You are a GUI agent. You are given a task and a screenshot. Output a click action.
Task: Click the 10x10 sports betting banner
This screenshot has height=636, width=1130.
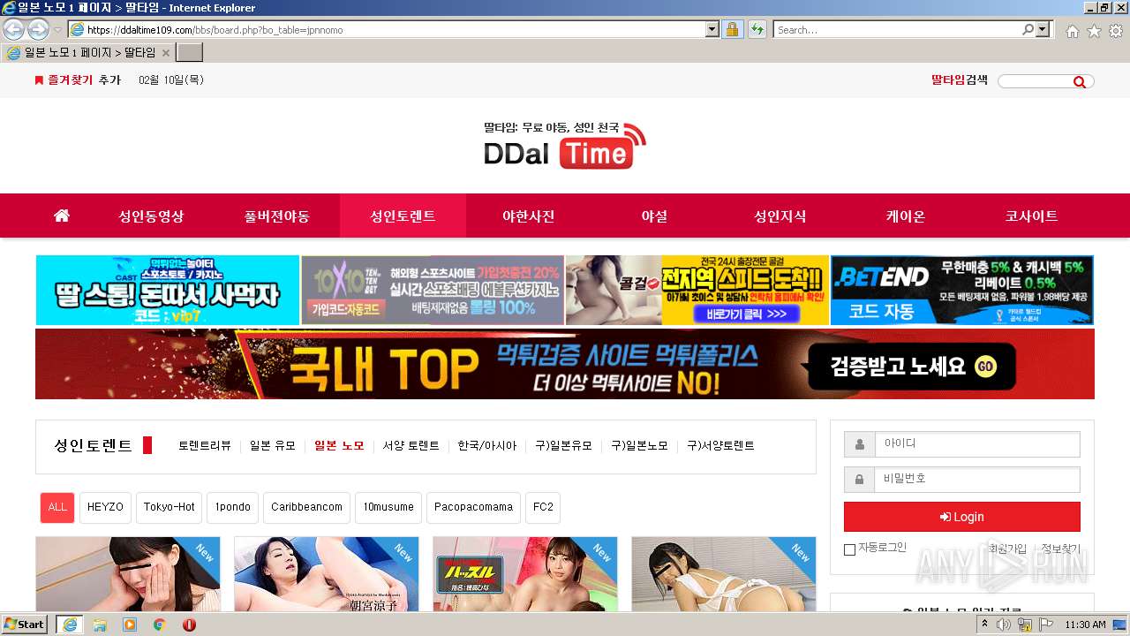coord(433,291)
